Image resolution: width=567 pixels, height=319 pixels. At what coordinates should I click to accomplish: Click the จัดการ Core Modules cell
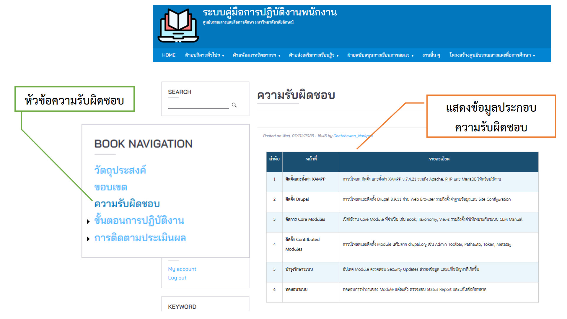click(x=311, y=222)
